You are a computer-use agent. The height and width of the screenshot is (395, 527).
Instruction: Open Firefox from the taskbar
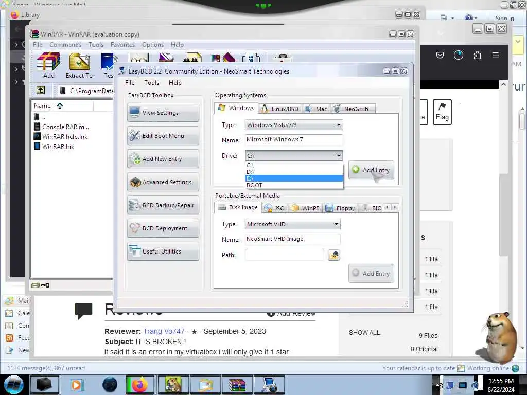pyautogui.click(x=140, y=385)
